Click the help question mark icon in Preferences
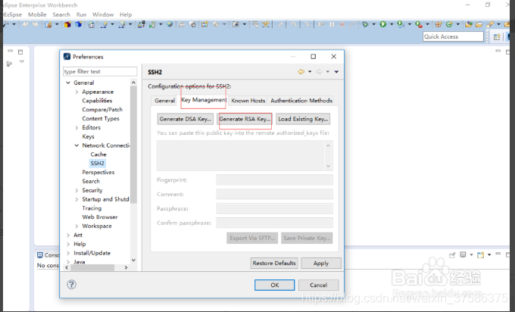This screenshot has width=515, height=312. [x=71, y=285]
